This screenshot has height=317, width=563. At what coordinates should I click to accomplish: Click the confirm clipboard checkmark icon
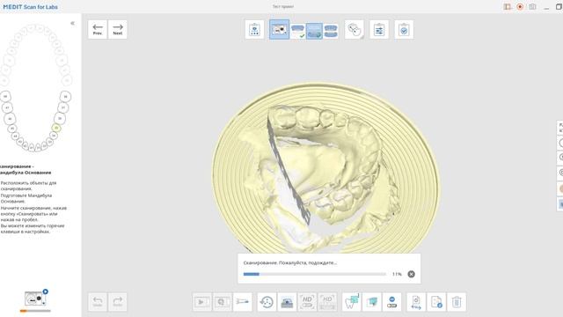click(x=404, y=29)
